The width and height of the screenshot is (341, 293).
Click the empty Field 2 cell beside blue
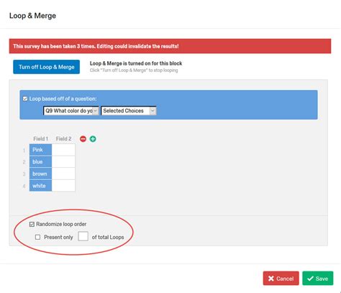[x=63, y=162]
